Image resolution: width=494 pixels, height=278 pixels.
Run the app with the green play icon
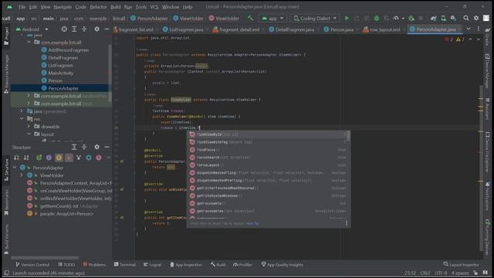pos(347,19)
